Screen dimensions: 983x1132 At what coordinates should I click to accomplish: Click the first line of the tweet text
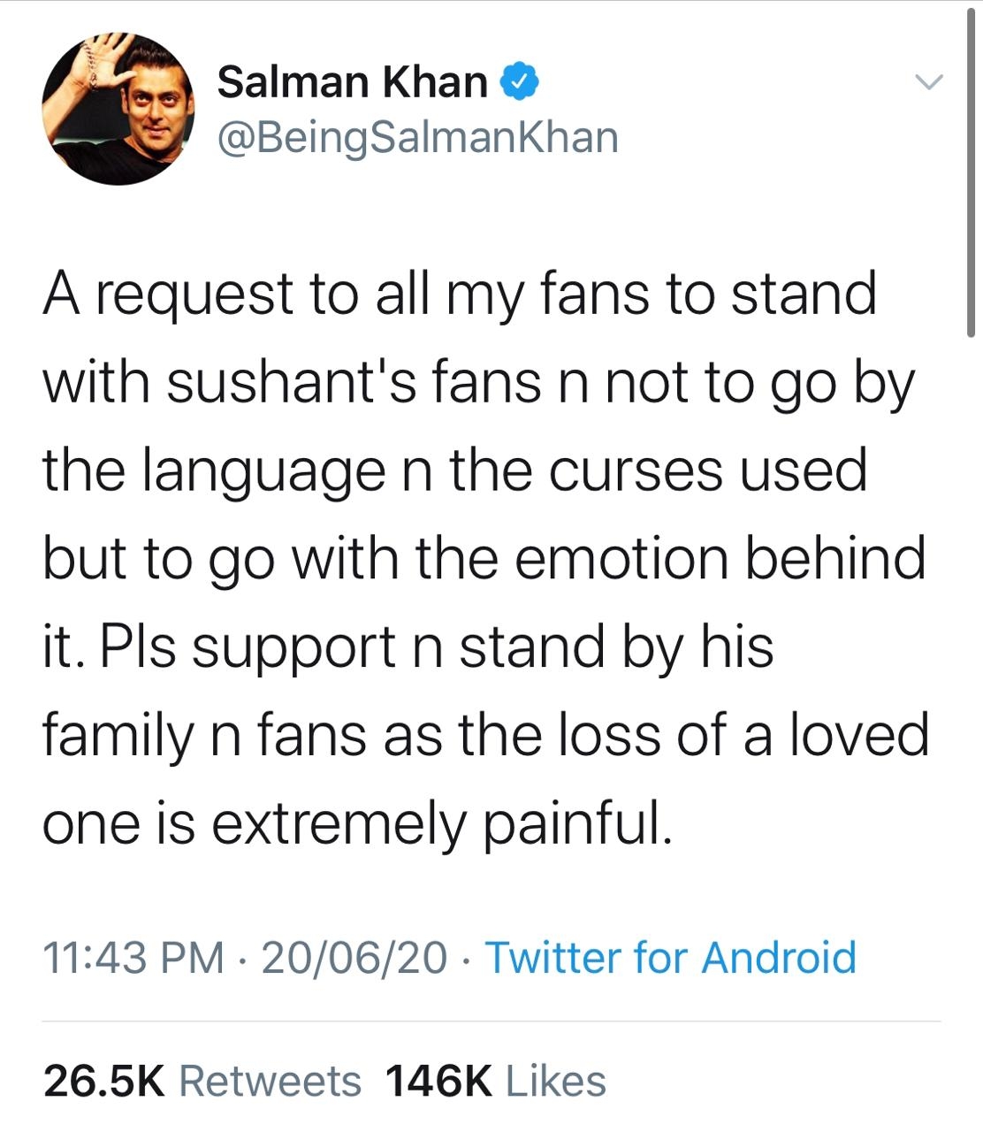[x=460, y=292]
